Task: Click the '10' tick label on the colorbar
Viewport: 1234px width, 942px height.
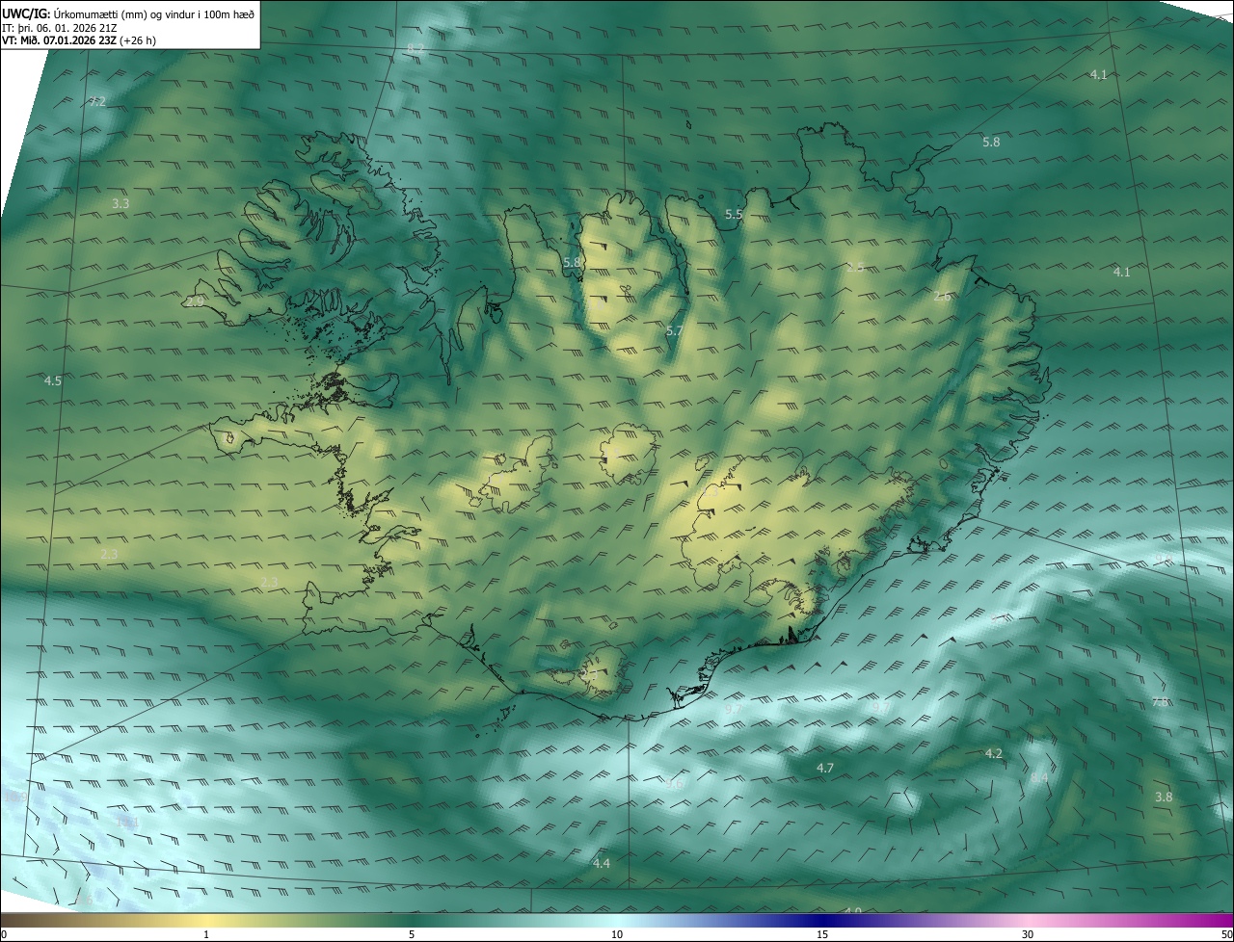Action: [x=617, y=934]
